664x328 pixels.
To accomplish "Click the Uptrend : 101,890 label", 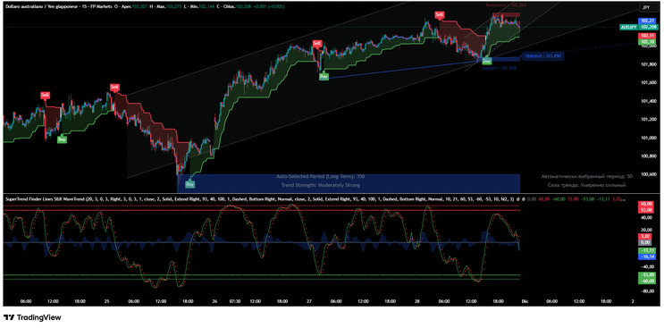I will 542,56.
